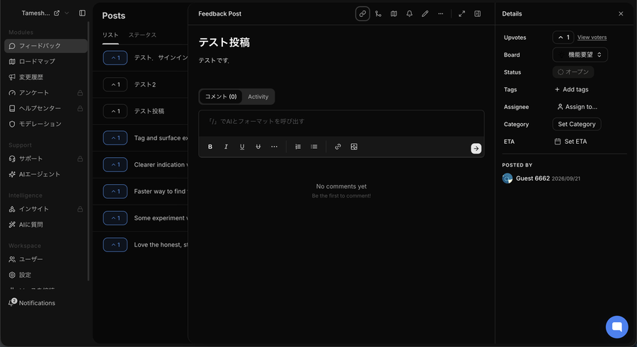Viewport: 637px width, 347px height.
Task: Upvote the Tag and surface post
Action: coord(115,138)
